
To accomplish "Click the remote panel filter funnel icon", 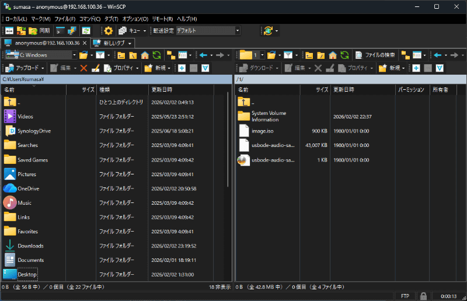I will coord(288,55).
